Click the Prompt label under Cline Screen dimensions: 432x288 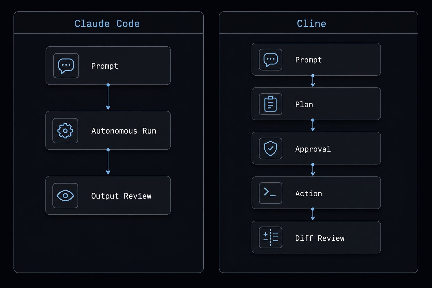[309, 60]
